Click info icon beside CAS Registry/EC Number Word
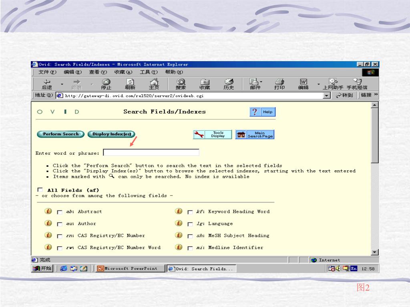410x307 pixels. [48, 247]
